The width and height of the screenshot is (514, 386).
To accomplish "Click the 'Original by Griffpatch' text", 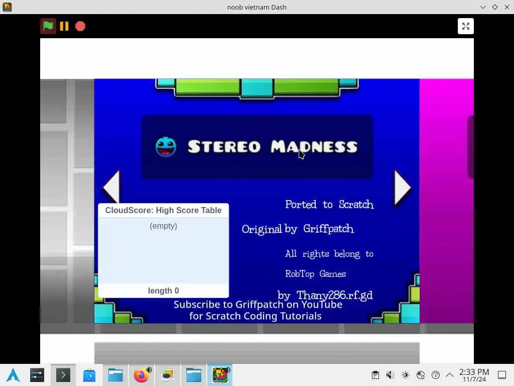I will [x=298, y=229].
